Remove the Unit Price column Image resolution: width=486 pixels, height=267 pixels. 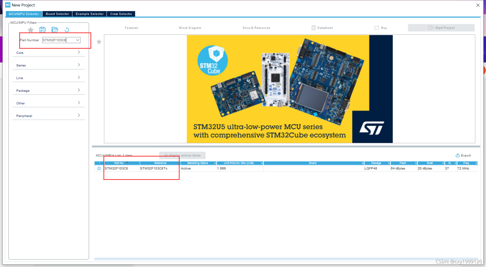click(x=262, y=163)
